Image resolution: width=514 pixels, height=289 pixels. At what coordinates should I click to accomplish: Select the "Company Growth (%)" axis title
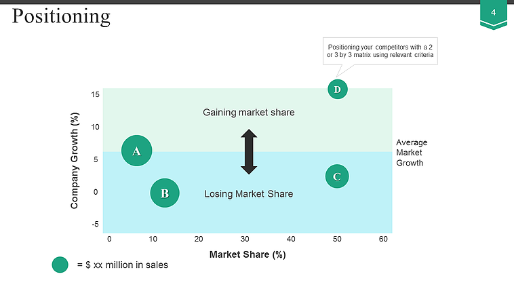pyautogui.click(x=75, y=161)
